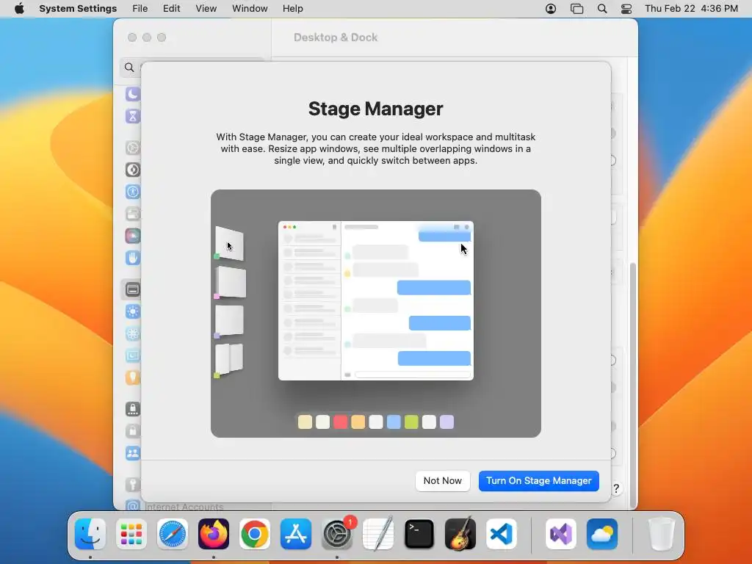This screenshot has width=752, height=564.
Task: Open Displays sun icon in sidebar
Action: pyautogui.click(x=133, y=311)
